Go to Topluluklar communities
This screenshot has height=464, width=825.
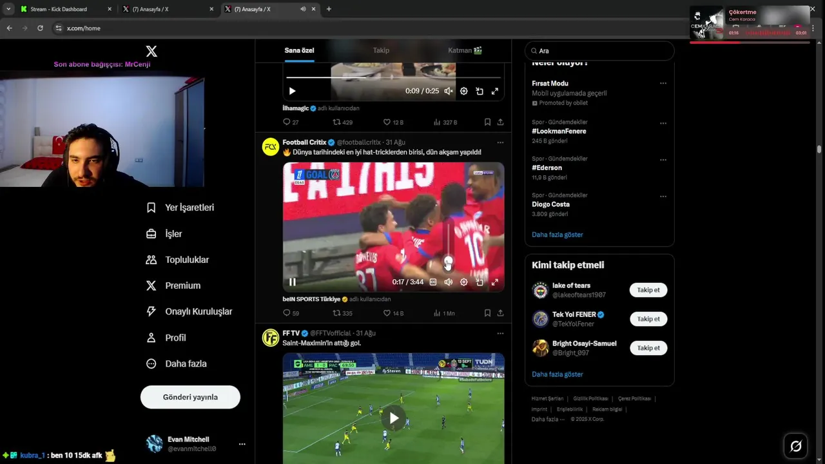point(178,260)
